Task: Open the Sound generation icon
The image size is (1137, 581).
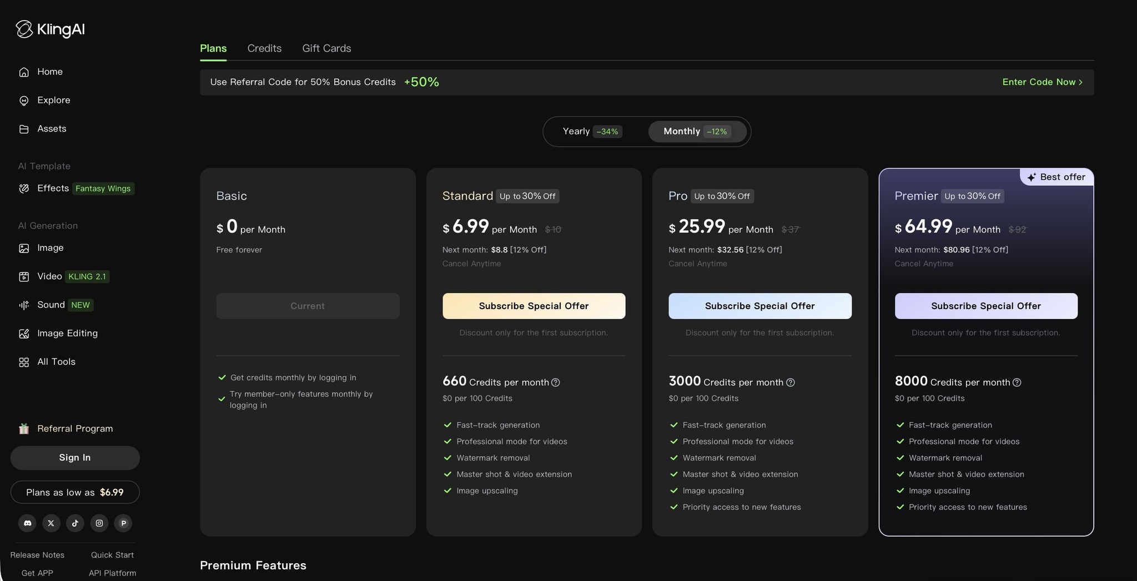Action: (x=24, y=305)
